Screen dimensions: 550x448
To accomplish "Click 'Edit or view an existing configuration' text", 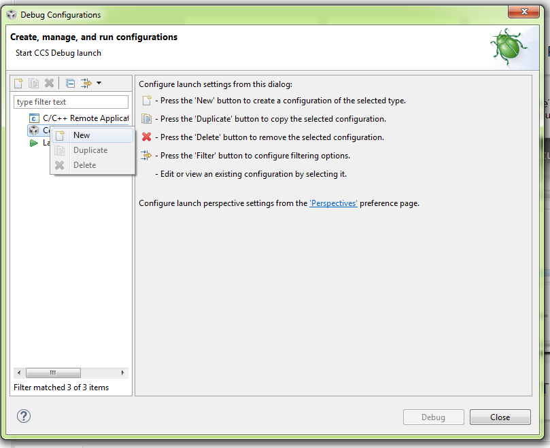I will [254, 174].
